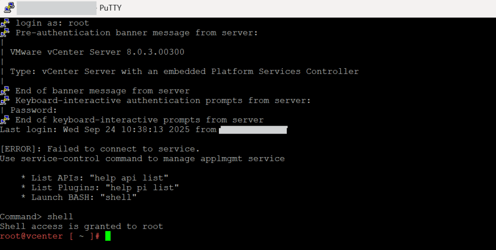Click PuTTY icon beside "End of keyboard-interactive prompts"
The image size is (496, 250).
point(5,119)
